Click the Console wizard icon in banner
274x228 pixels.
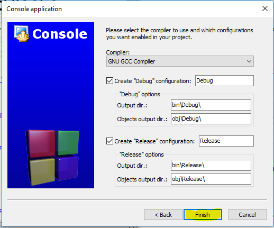(x=22, y=33)
